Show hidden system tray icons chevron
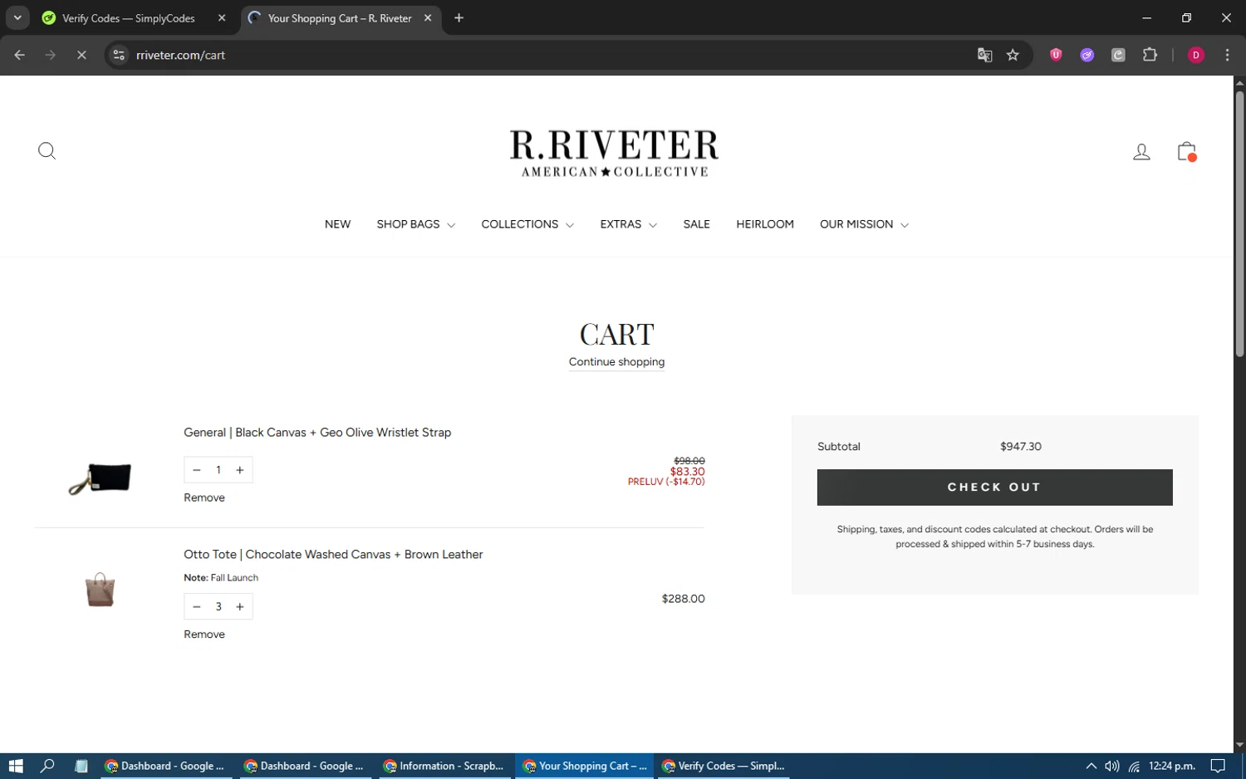 click(x=1091, y=766)
